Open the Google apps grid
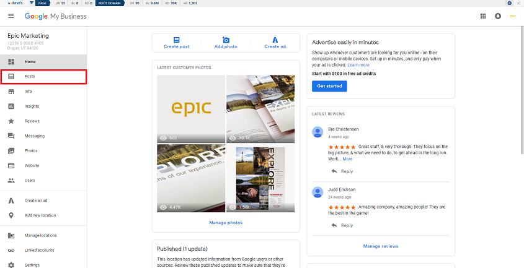This screenshot has height=268, width=524. tap(483, 16)
